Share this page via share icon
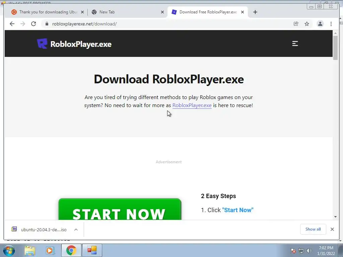 [x=296, y=24]
